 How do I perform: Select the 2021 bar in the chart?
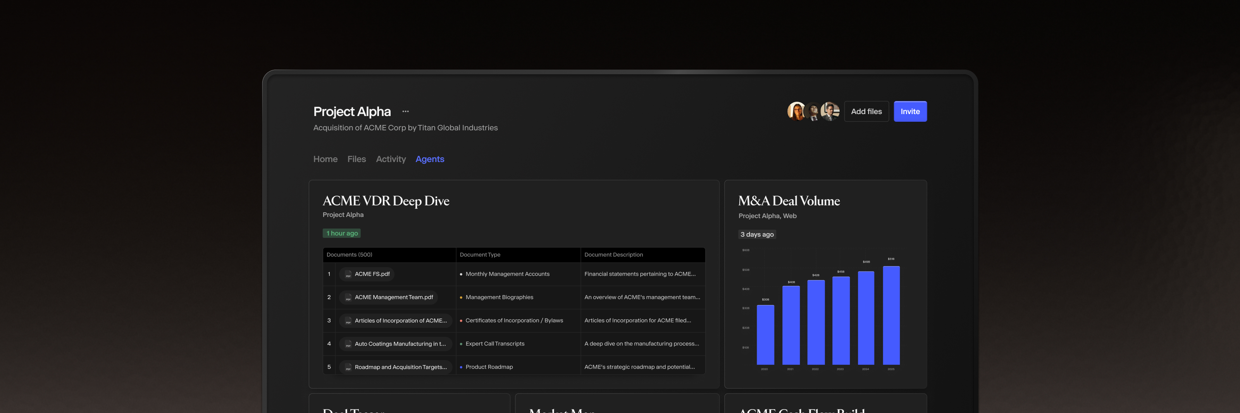(791, 325)
